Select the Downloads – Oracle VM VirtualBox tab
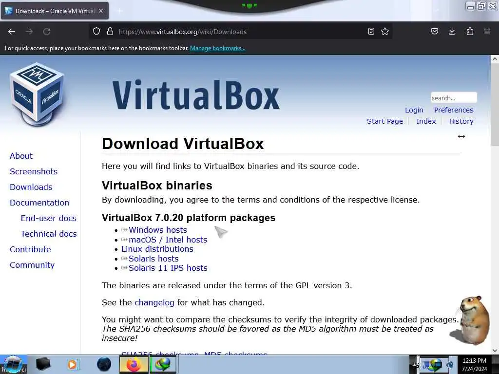This screenshot has width=499, height=374. (55, 11)
